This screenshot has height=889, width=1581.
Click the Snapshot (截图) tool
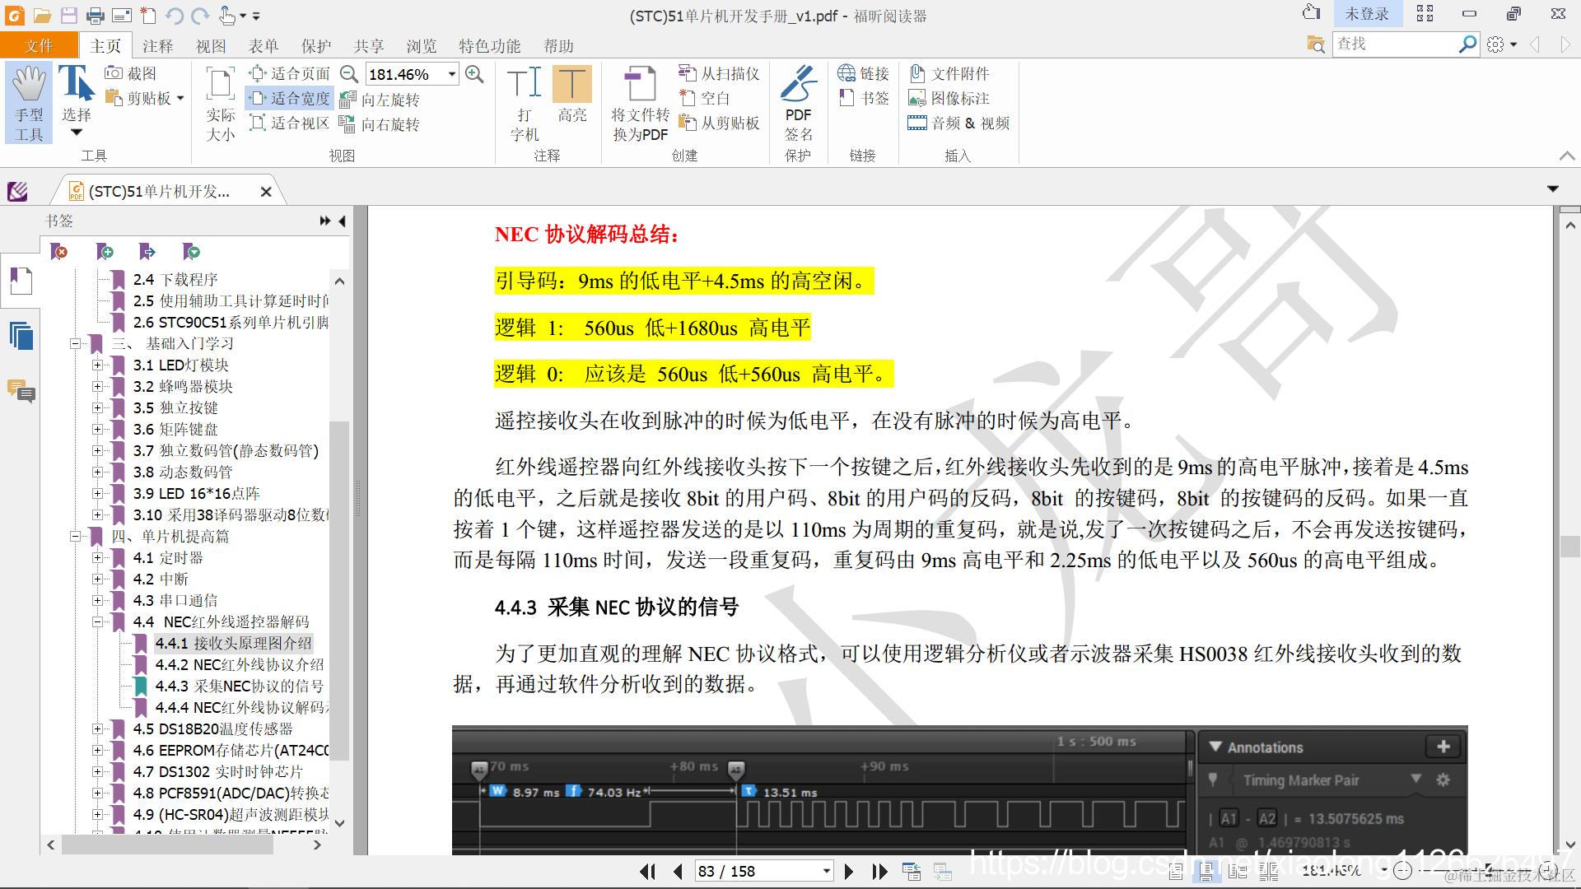pos(131,74)
